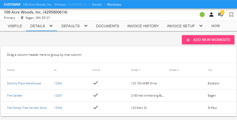Open the Documents tab
Viewport: 237px width, 120px height.
(107, 26)
